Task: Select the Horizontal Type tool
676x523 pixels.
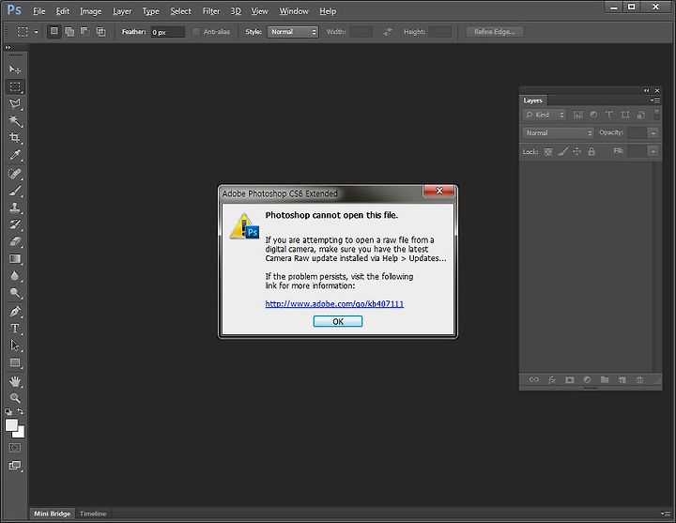Action: click(15, 329)
